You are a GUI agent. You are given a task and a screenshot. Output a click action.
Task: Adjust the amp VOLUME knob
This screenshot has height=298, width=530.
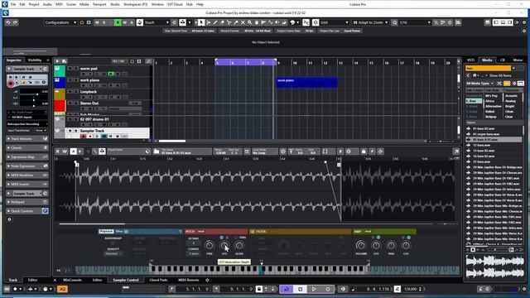click(x=361, y=246)
